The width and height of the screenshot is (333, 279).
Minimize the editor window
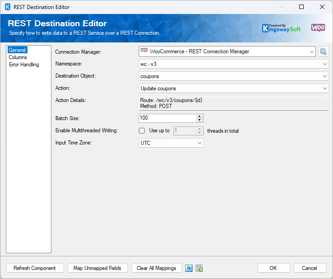(281, 7)
